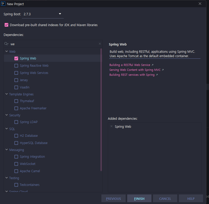Check the Thymeleaf checkbox
The width and height of the screenshot is (209, 204).
16,101
